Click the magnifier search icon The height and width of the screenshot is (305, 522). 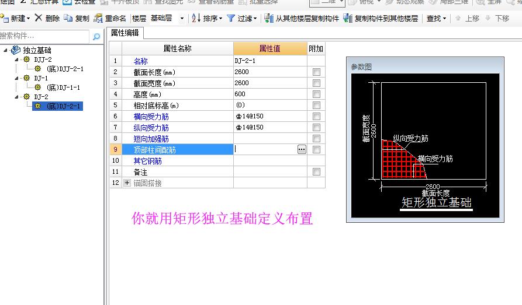point(96,36)
